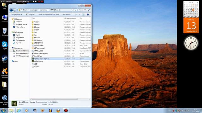
Task: Click the Открыть (Open) toolbar button
Action: tap(30, 15)
